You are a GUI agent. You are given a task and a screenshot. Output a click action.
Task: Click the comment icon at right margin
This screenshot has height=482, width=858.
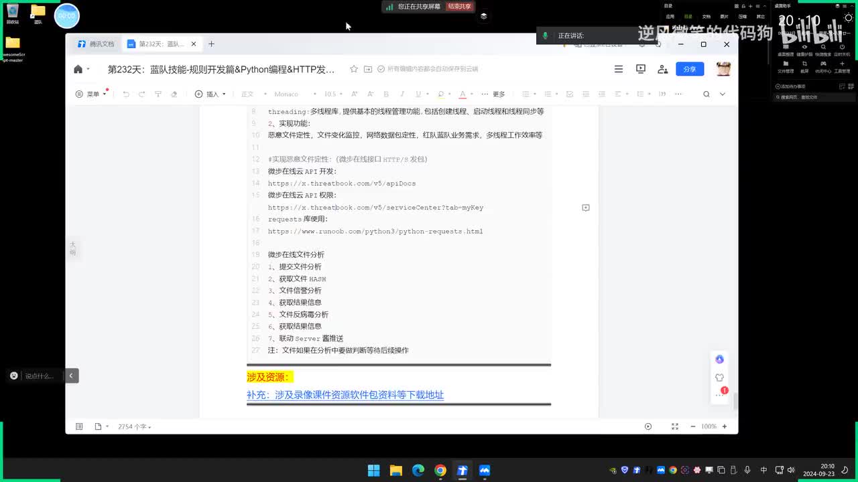(586, 208)
